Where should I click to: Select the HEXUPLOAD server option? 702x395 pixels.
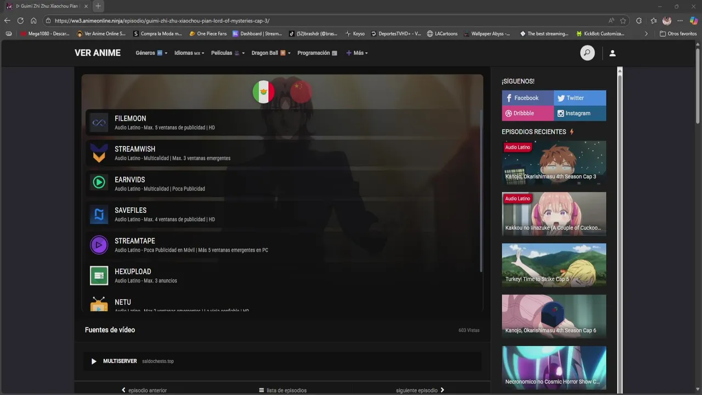click(x=282, y=276)
